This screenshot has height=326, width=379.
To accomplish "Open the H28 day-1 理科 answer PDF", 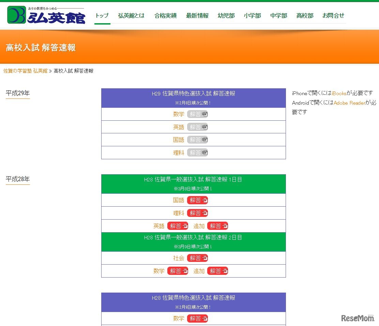I will point(198,213).
